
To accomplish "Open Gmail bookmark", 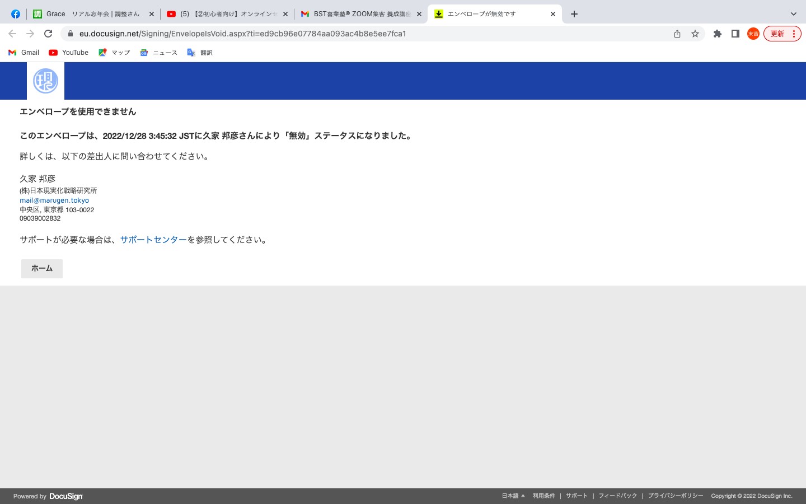I will [24, 53].
